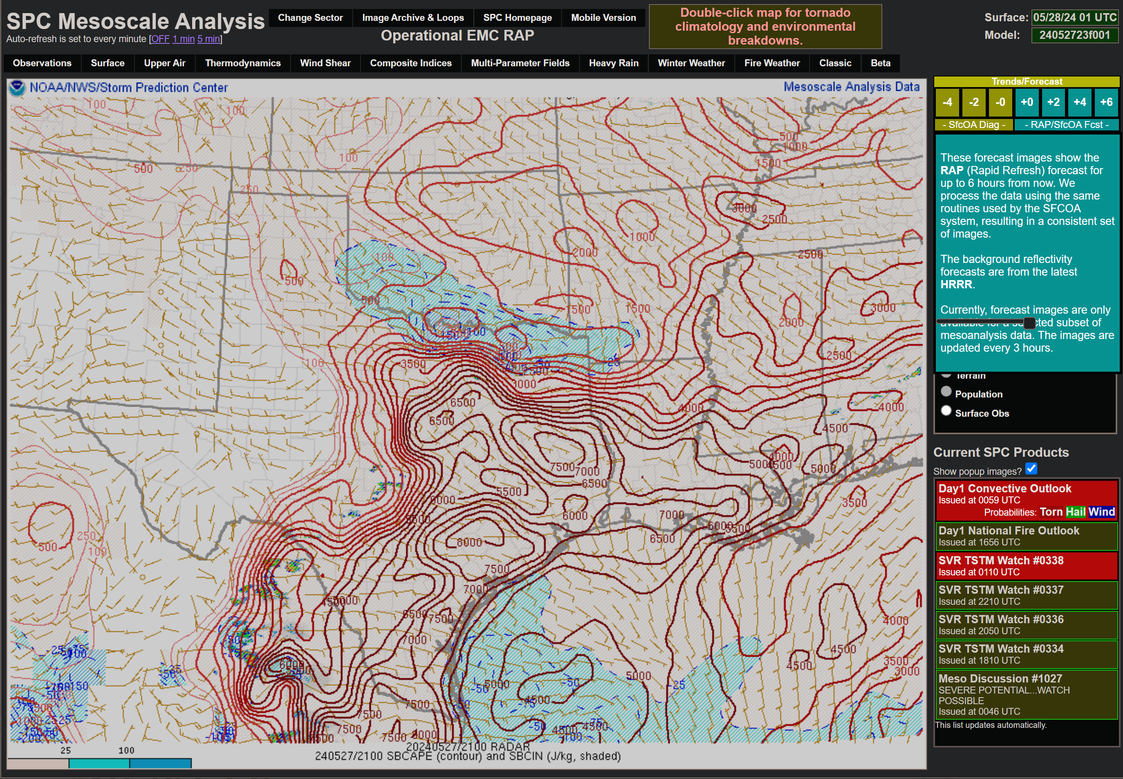Click the Hail probabilities badge
The height and width of the screenshot is (779, 1123).
pyautogui.click(x=1075, y=512)
